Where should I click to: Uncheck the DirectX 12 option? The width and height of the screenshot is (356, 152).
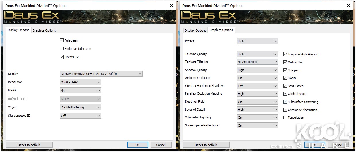(x=62, y=57)
